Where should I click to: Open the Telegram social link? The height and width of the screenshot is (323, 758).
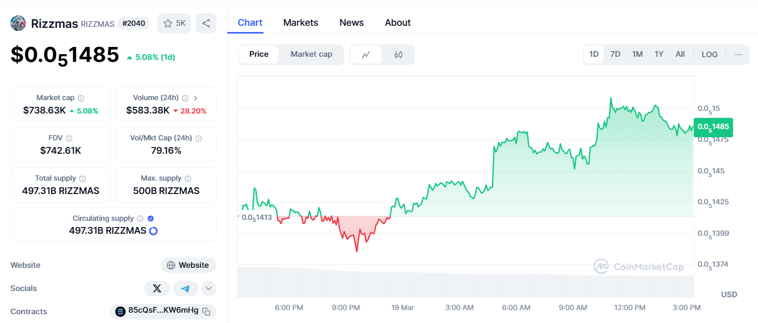click(185, 288)
